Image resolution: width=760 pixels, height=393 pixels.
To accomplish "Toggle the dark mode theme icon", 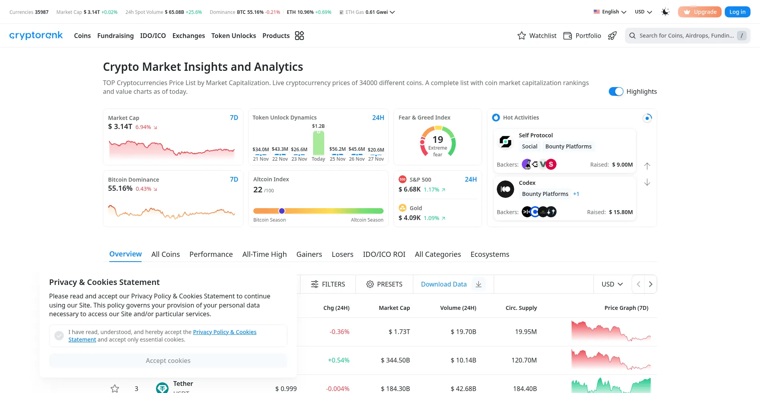I will 665,12.
